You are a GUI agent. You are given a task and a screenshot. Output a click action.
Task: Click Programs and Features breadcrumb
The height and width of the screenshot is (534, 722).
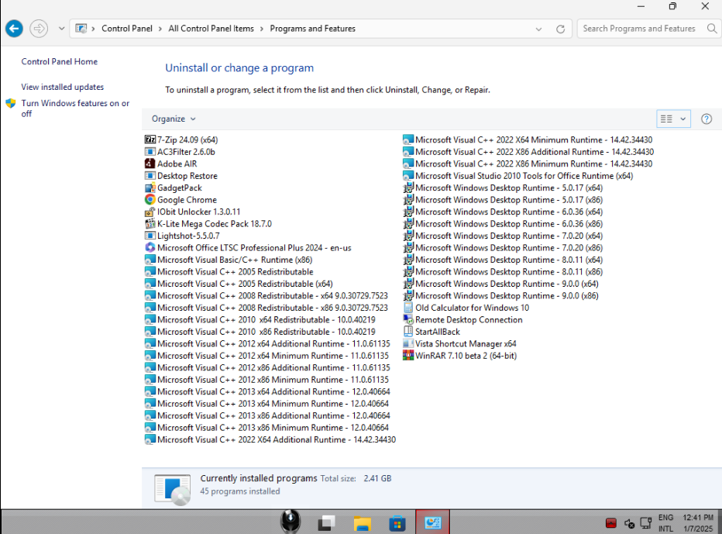tap(313, 29)
